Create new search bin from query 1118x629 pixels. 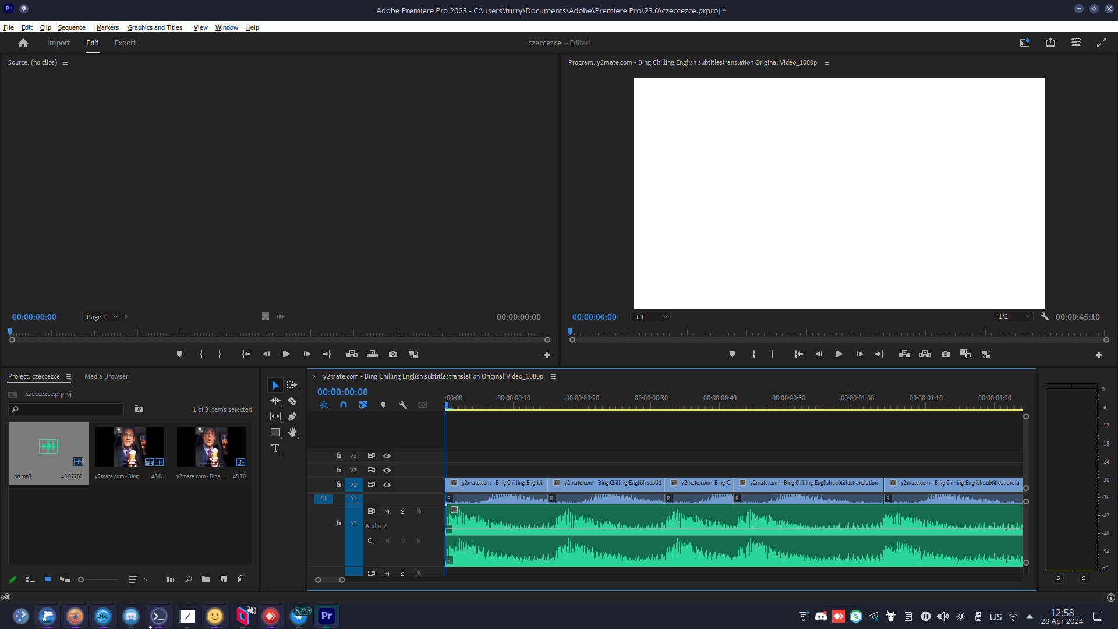pyautogui.click(x=139, y=409)
